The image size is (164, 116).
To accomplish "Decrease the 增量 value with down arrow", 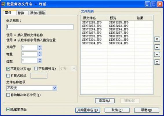I will (40, 55).
